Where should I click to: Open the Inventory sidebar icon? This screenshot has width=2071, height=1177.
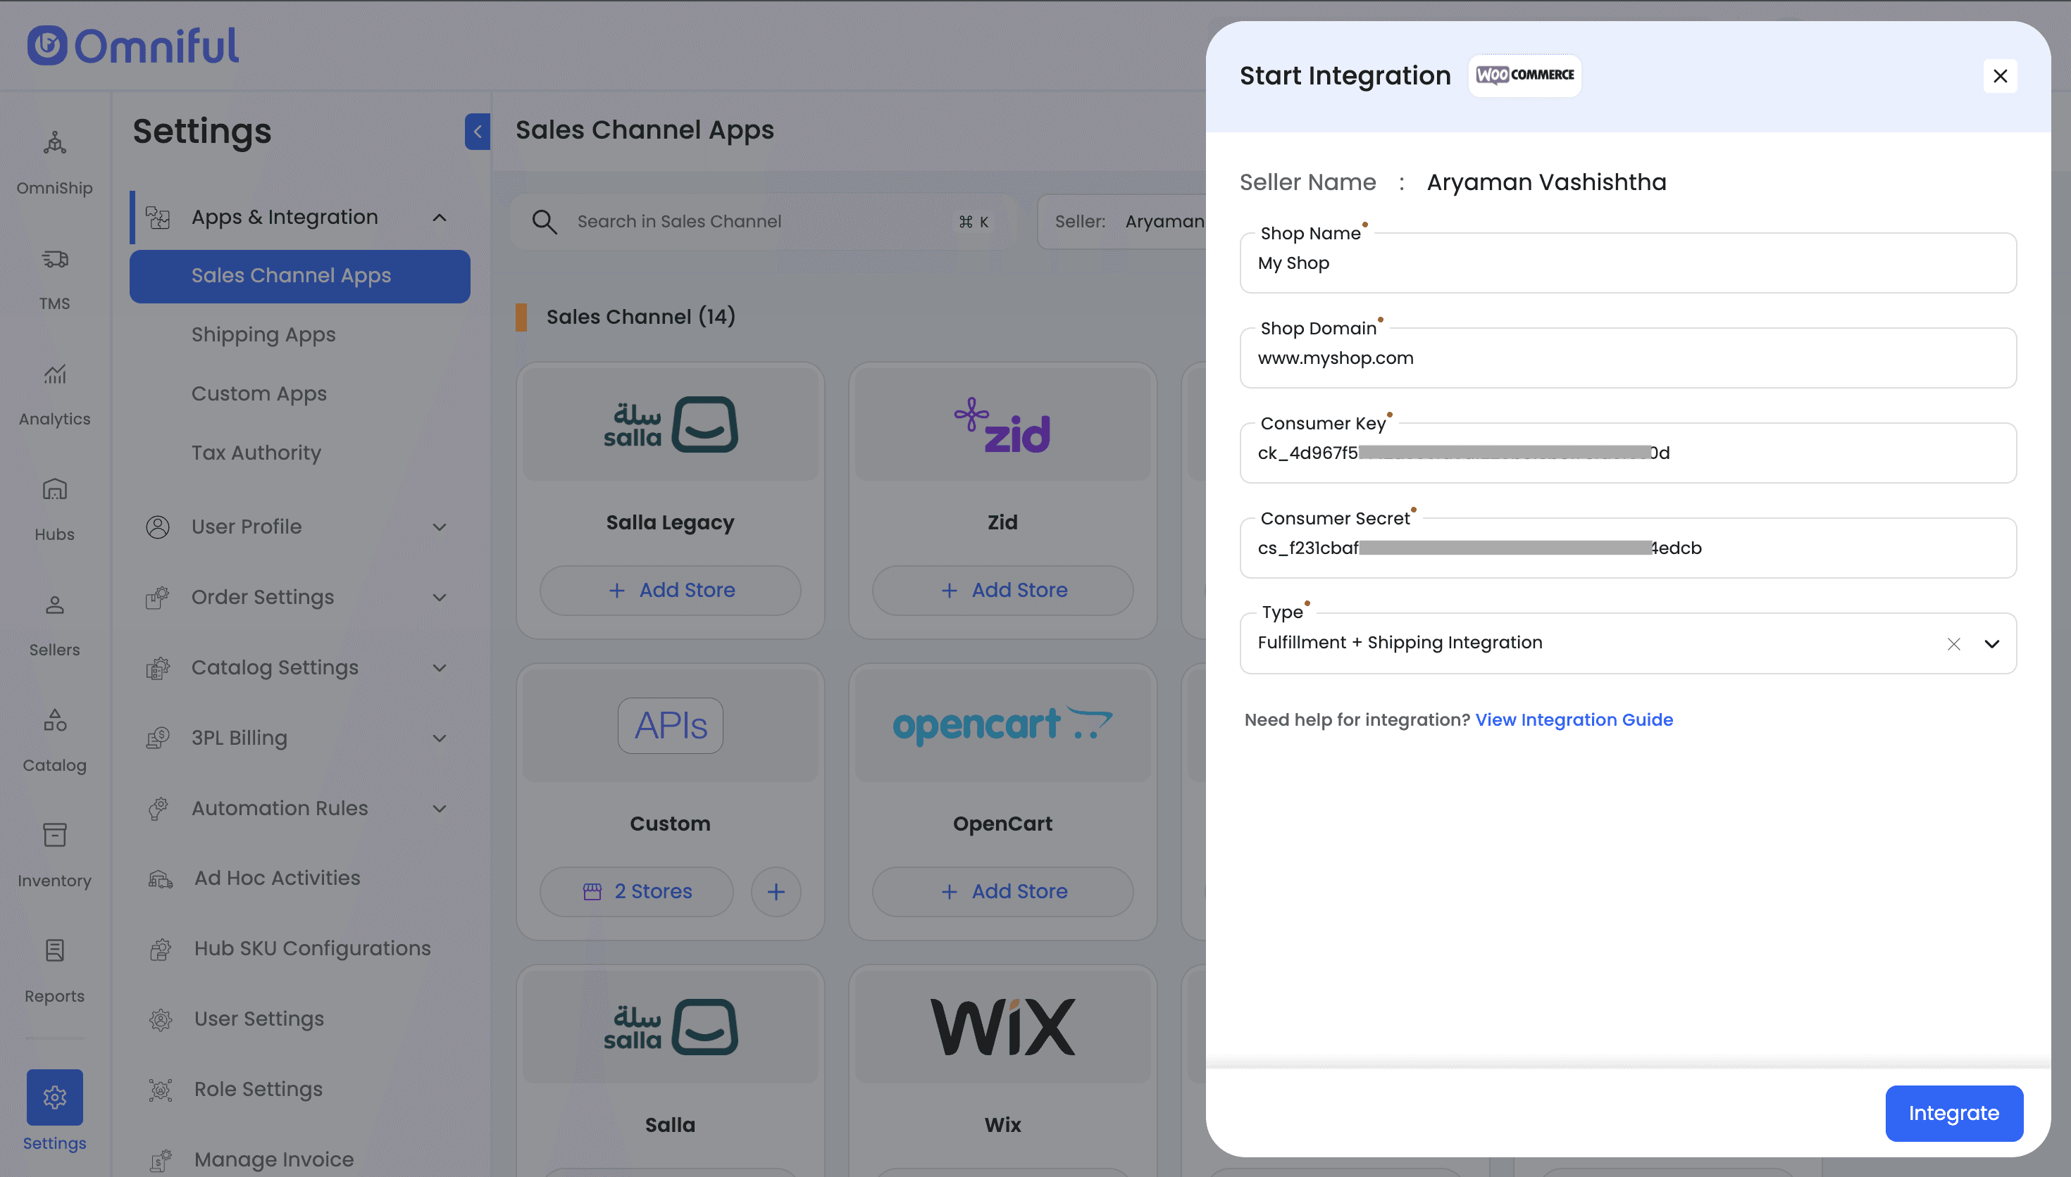(x=54, y=836)
